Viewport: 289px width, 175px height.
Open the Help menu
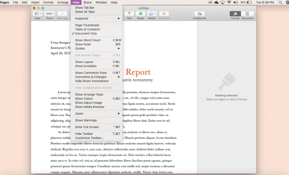114,2
